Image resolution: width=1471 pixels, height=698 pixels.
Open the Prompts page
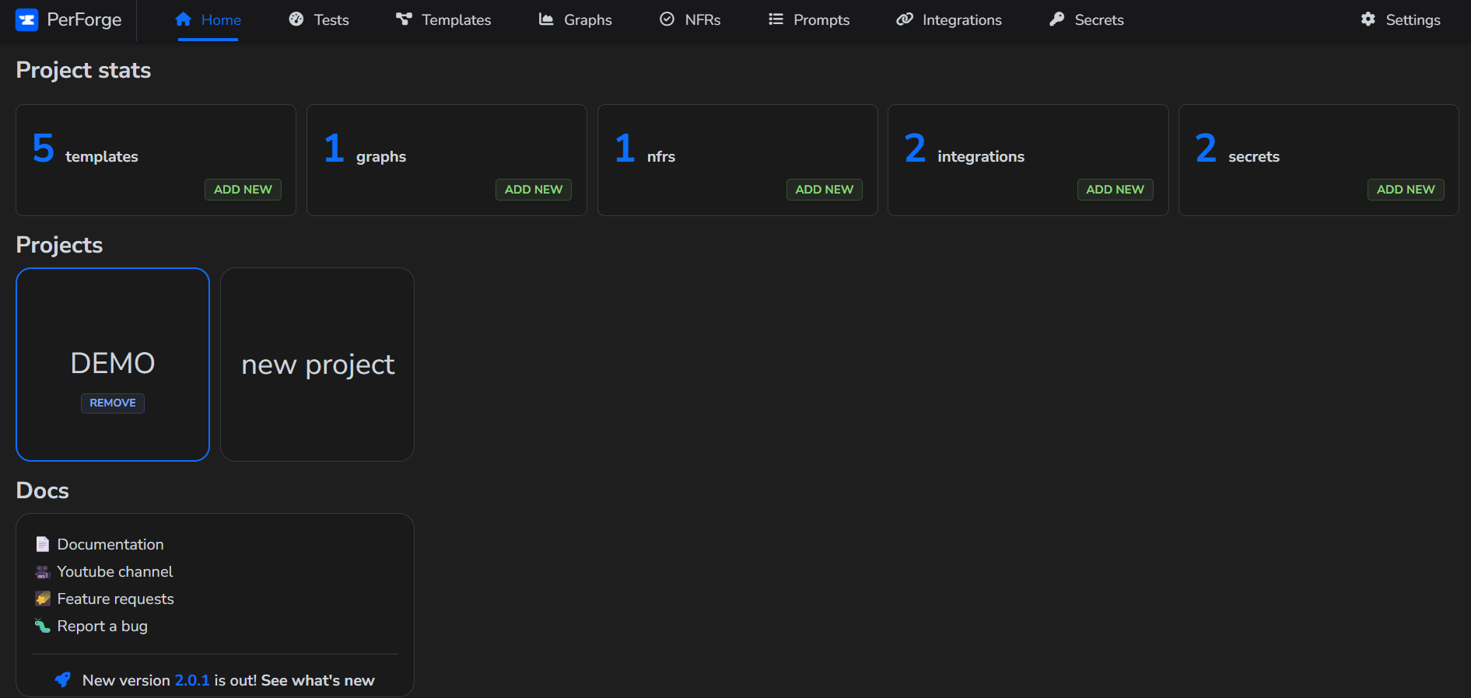809,20
